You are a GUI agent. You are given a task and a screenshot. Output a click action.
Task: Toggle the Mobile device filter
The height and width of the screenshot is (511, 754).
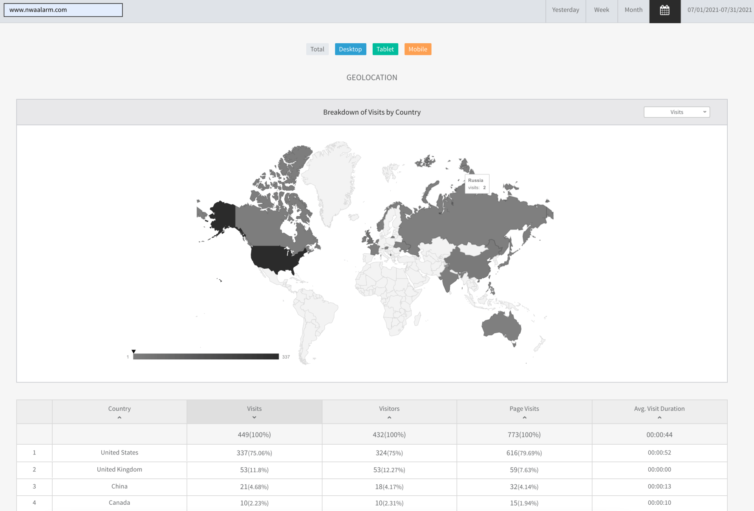click(x=417, y=49)
